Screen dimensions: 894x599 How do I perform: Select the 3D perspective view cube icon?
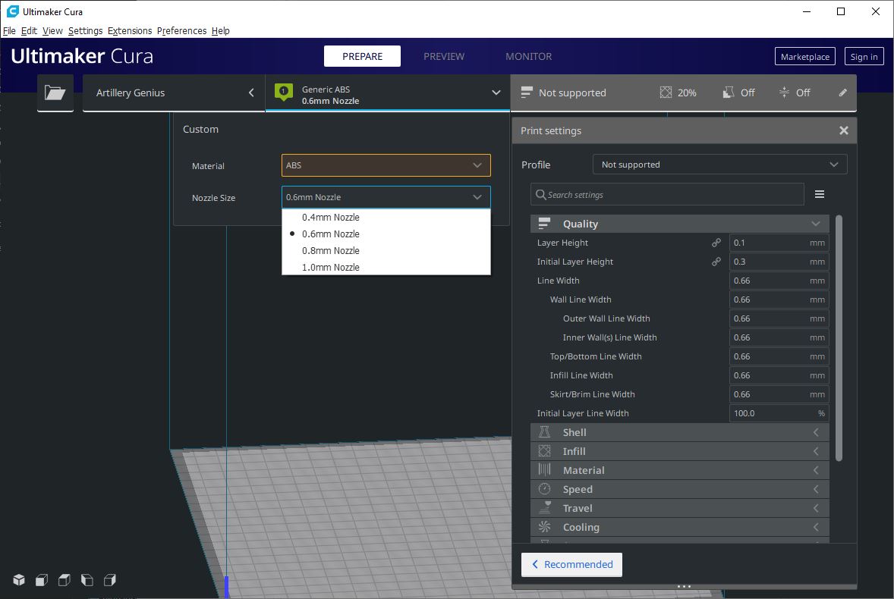point(19,579)
